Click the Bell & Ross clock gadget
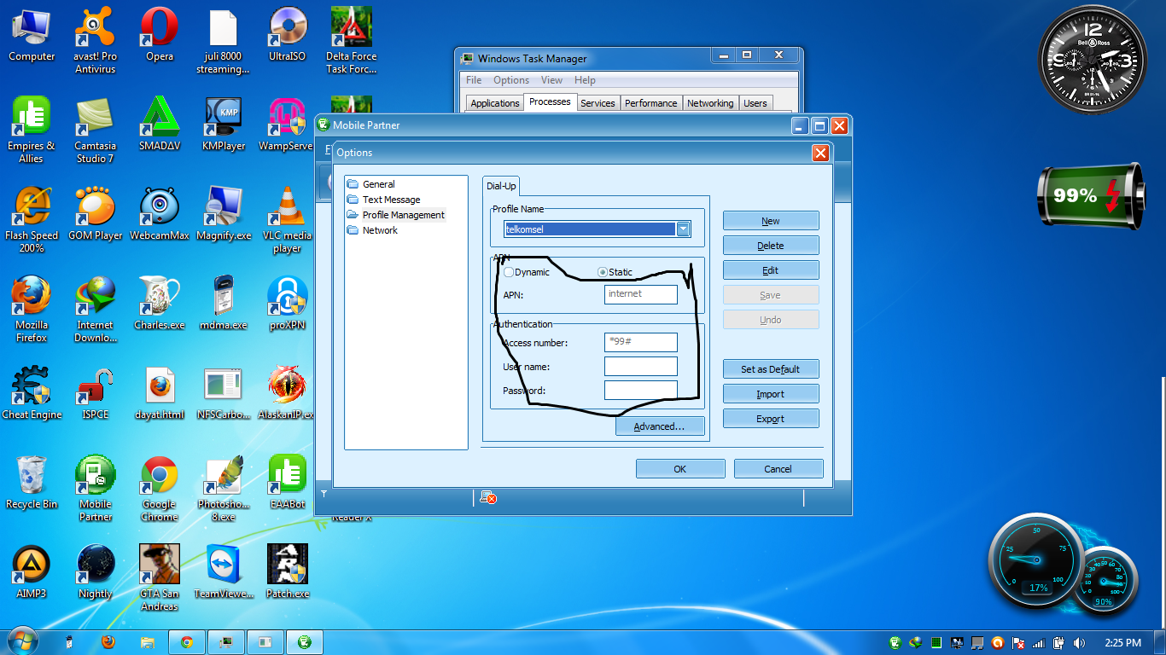This screenshot has width=1166, height=655. pyautogui.click(x=1092, y=59)
